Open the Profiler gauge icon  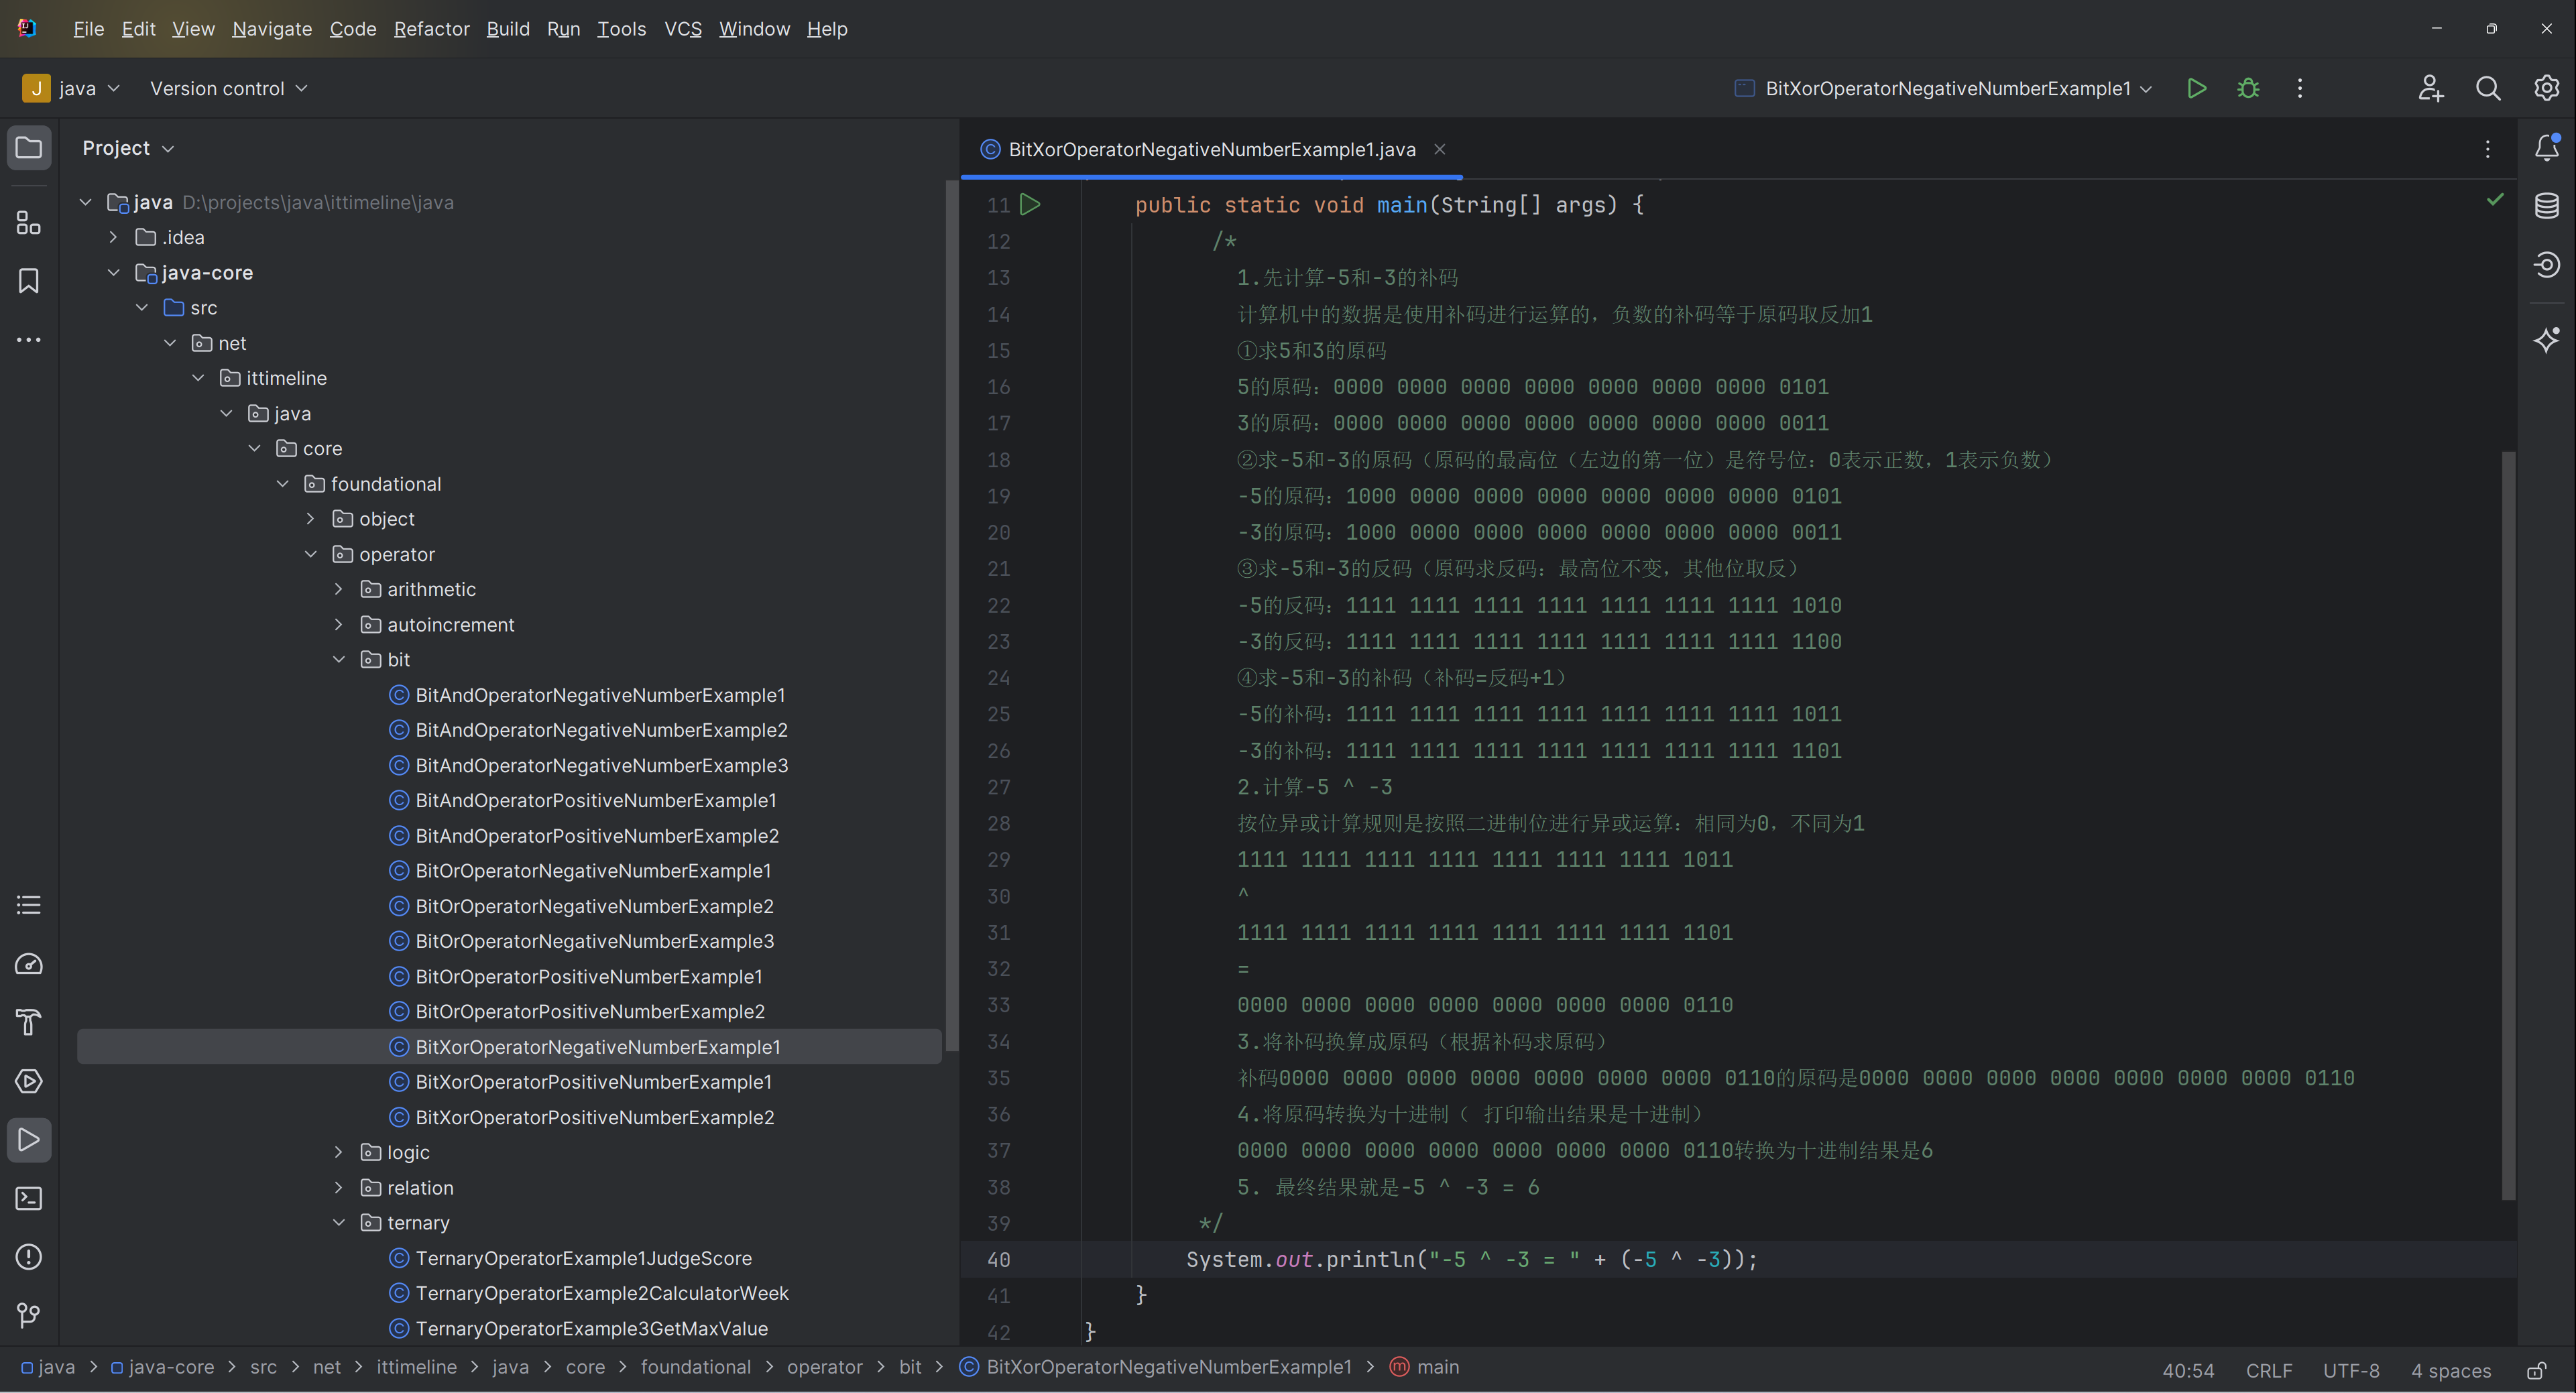[29, 964]
